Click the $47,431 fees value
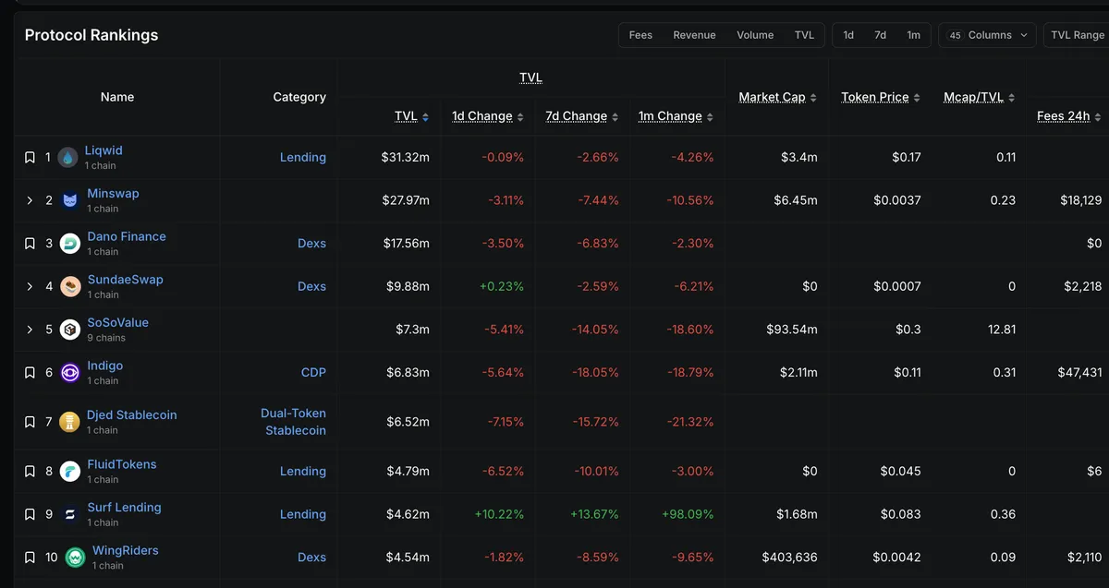This screenshot has height=588, width=1109. (x=1079, y=373)
